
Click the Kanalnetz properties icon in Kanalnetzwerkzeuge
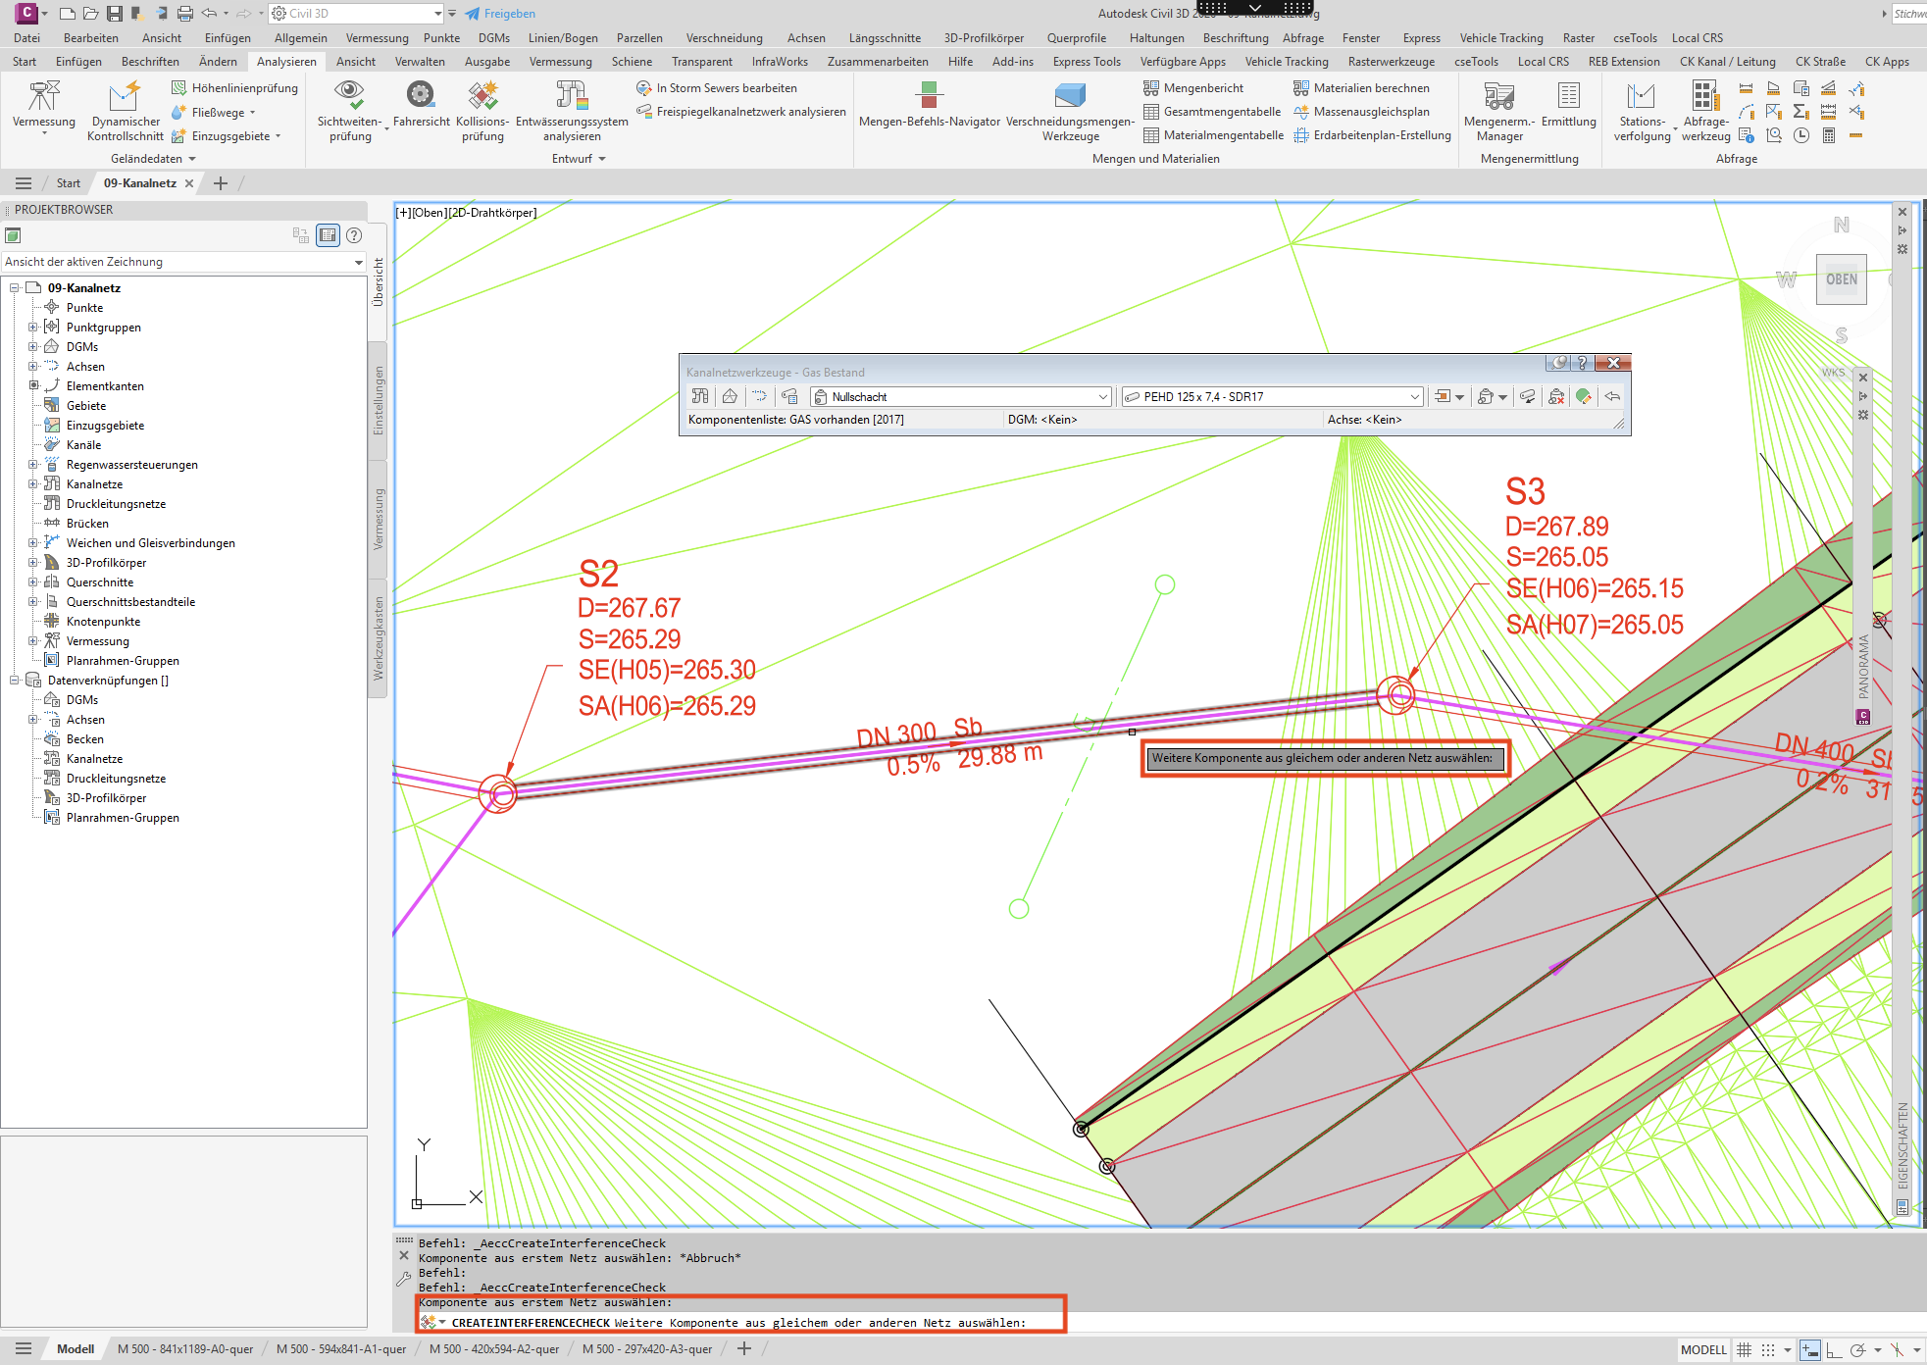tap(700, 396)
